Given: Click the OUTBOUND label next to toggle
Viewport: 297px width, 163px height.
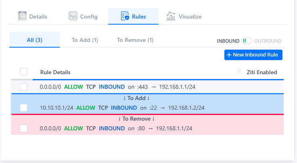Looking at the screenshot, I should (x=268, y=41).
